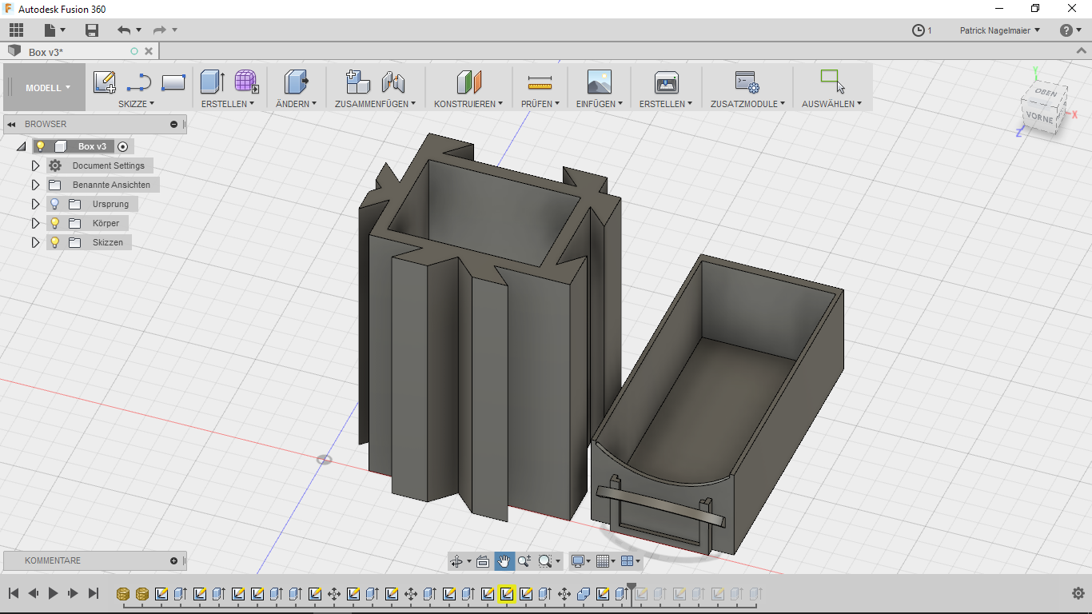
Task: Open the MODELL workspace menu
Action: coord(44,88)
